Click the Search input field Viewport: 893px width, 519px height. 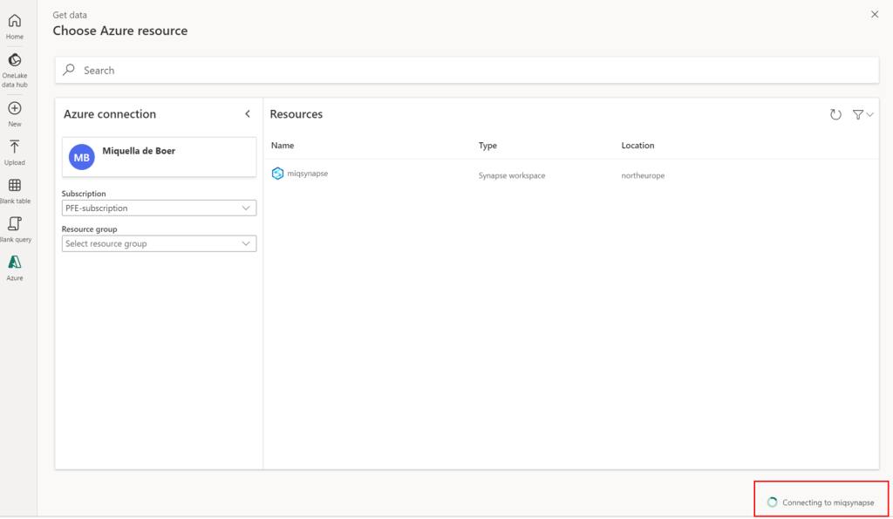click(x=467, y=70)
